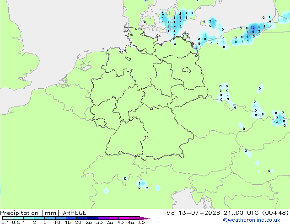Click the '35' legend scale label
The image size is (290, 224).
[x=110, y=222]
